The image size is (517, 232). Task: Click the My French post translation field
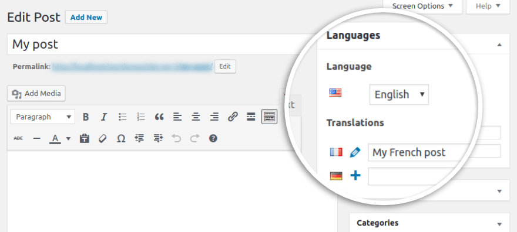pyautogui.click(x=434, y=152)
